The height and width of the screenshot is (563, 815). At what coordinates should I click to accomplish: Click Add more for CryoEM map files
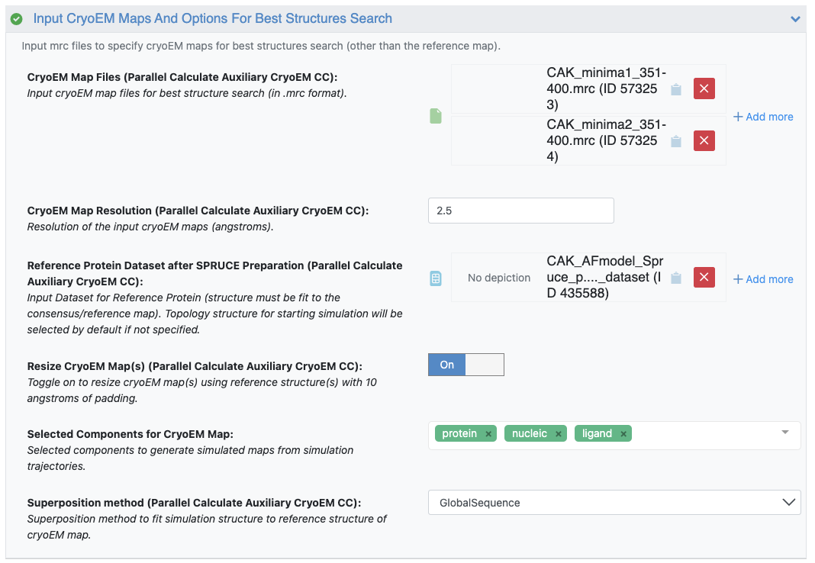point(763,117)
